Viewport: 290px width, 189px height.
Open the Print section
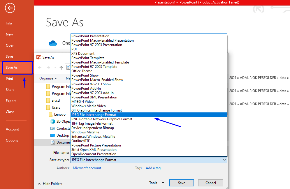(x=9, y=78)
